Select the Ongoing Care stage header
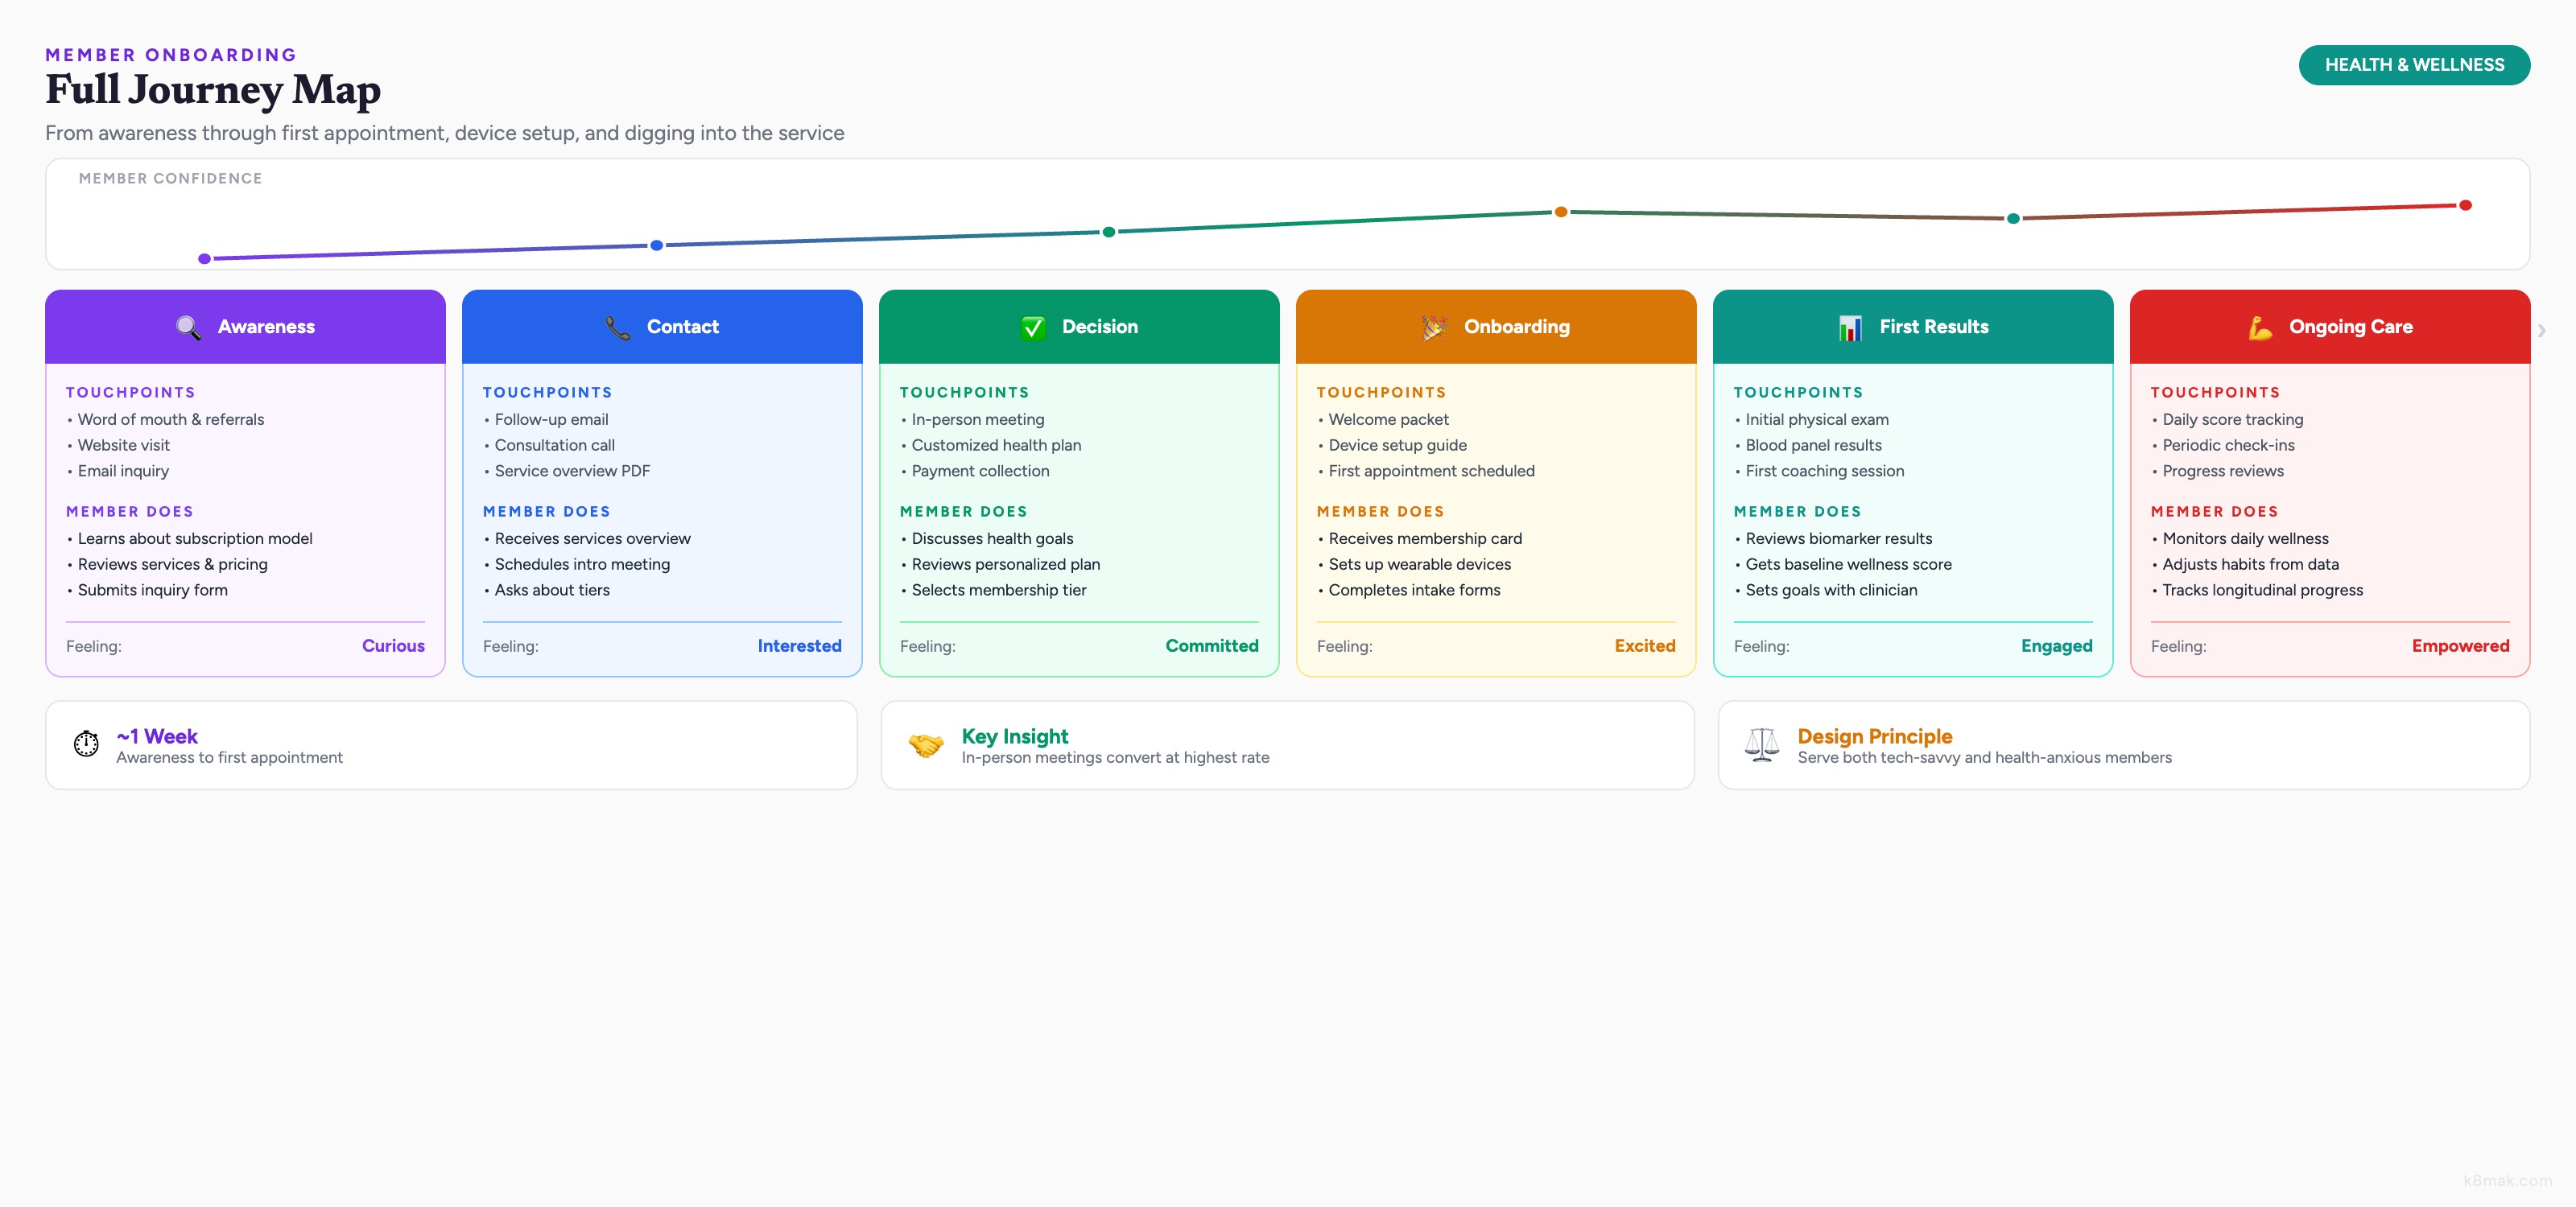The width and height of the screenshot is (2576, 1207). point(2330,327)
